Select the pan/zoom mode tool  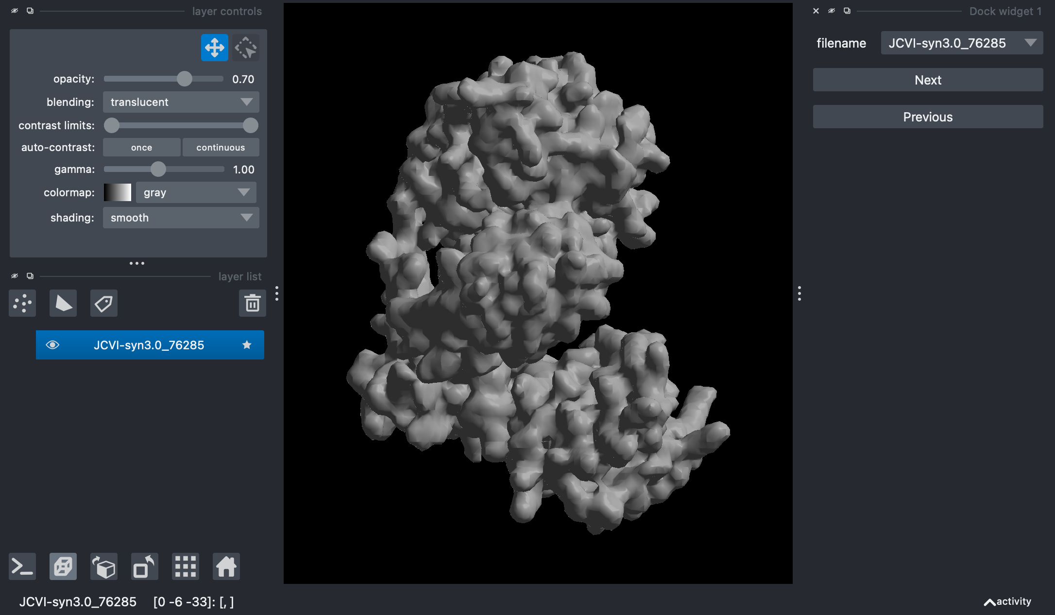(214, 48)
